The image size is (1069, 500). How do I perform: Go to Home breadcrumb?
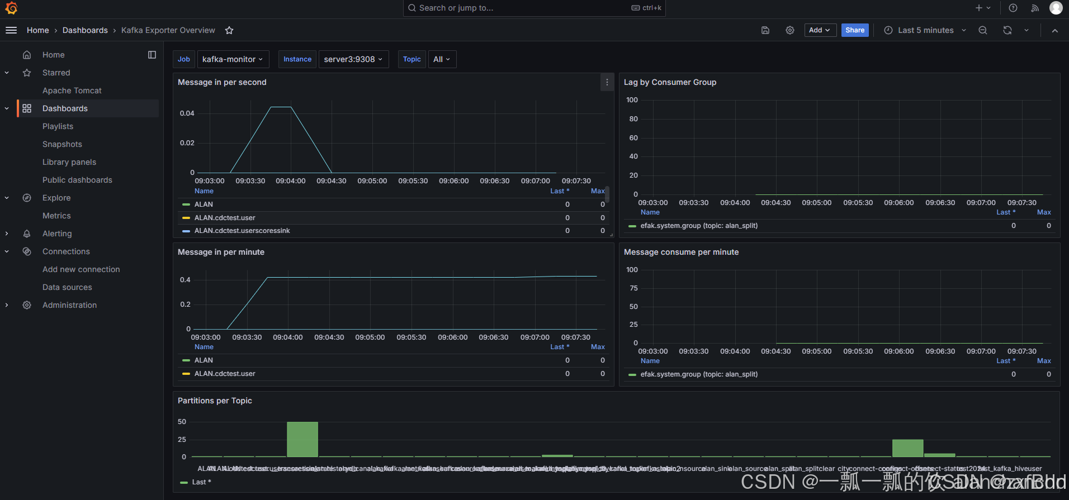click(38, 30)
